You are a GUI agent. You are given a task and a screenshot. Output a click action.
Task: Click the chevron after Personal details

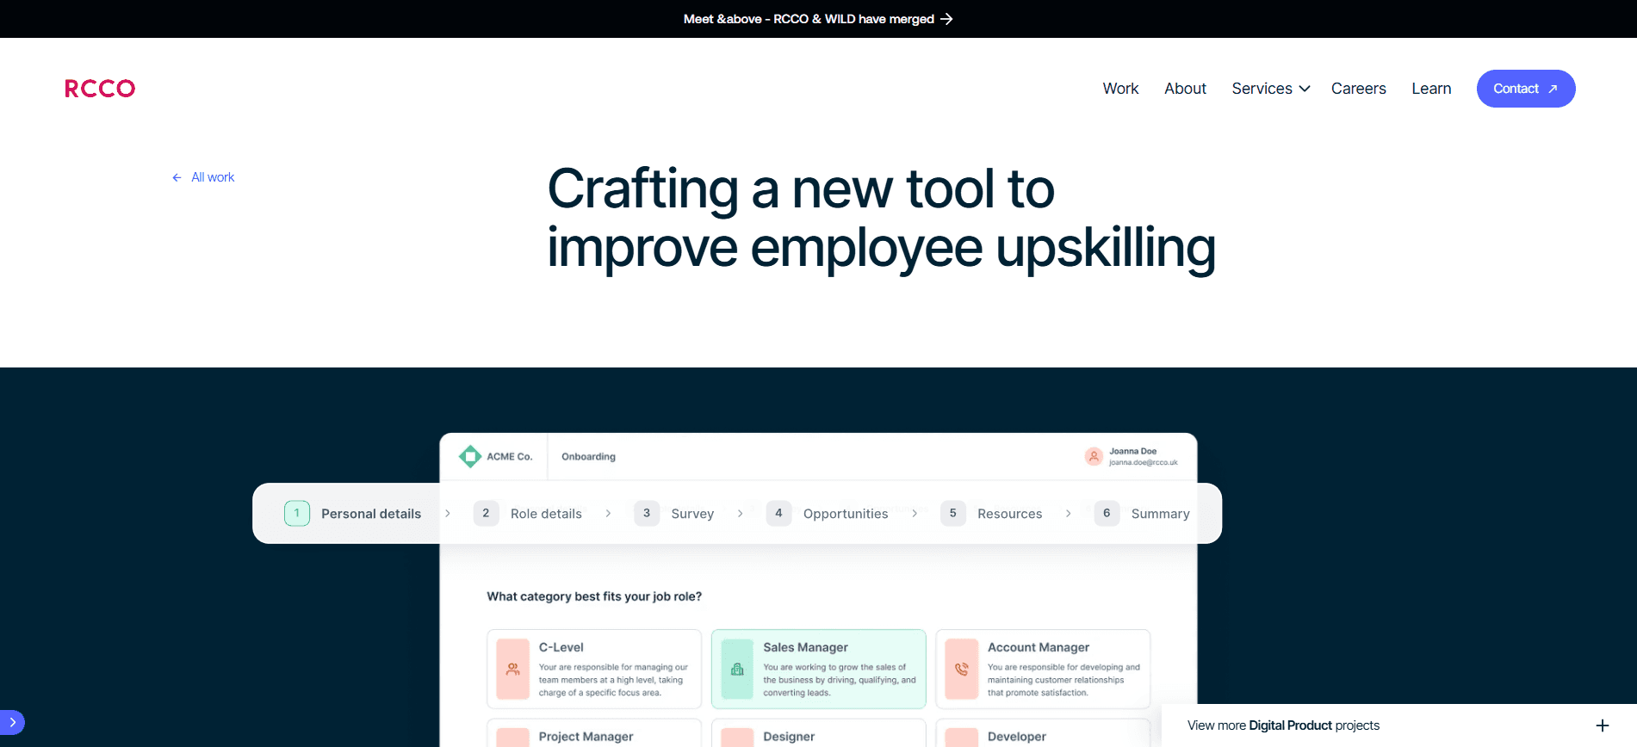click(448, 514)
